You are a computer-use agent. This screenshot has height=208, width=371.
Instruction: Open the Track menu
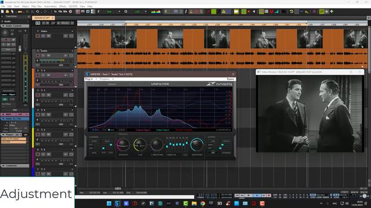click(x=17, y=6)
